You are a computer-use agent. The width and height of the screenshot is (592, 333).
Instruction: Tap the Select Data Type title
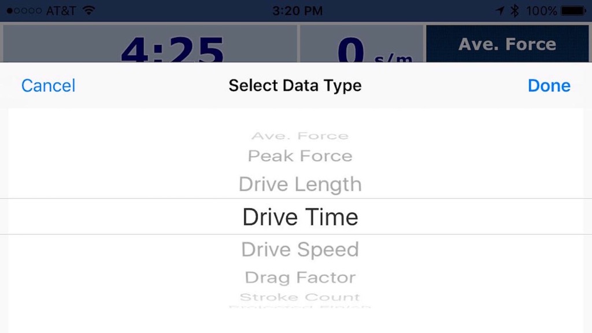pos(295,86)
